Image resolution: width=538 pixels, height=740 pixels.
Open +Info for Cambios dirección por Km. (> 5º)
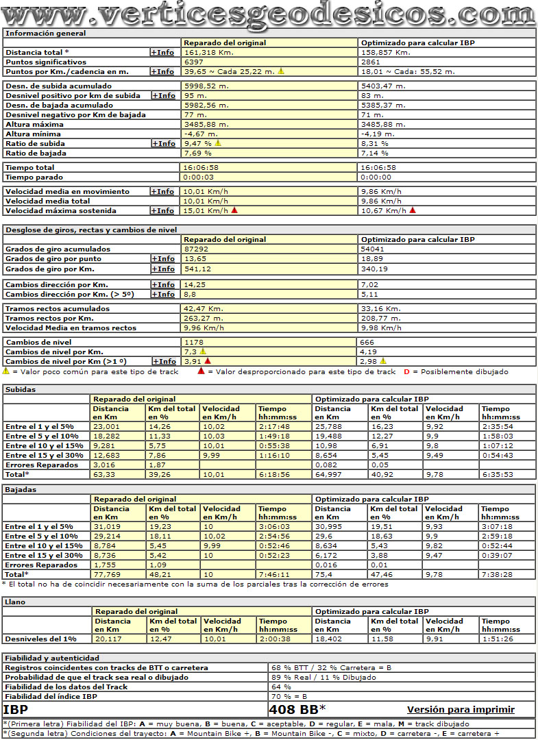[x=163, y=294]
